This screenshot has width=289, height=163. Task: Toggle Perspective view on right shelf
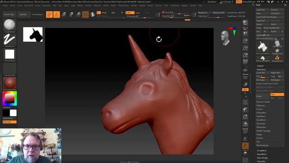[245, 62]
